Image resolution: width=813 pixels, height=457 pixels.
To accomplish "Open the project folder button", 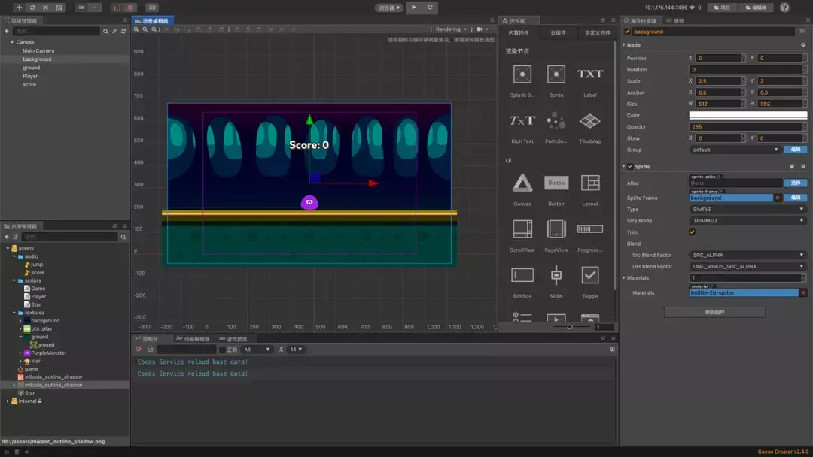I will pyautogui.click(x=722, y=8).
